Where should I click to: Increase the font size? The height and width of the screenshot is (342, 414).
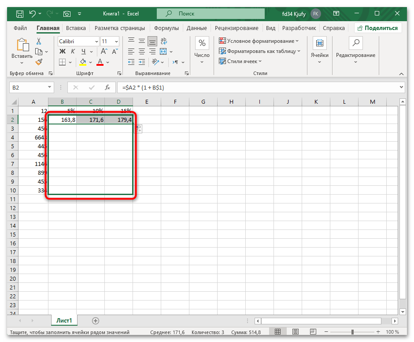[104, 51]
